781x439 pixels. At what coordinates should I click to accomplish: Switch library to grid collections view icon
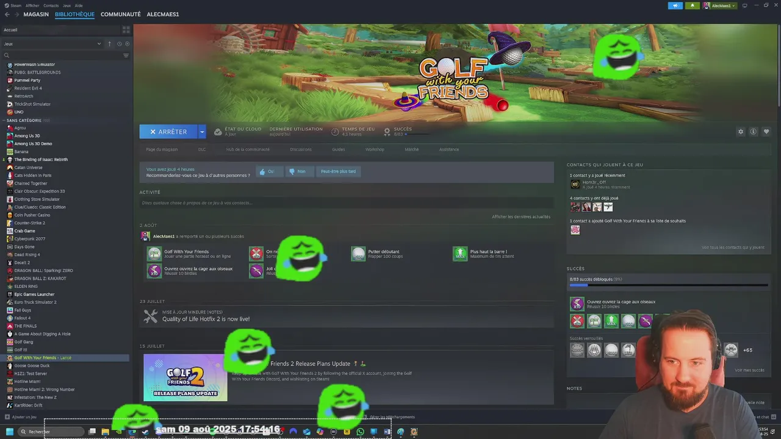tap(126, 29)
